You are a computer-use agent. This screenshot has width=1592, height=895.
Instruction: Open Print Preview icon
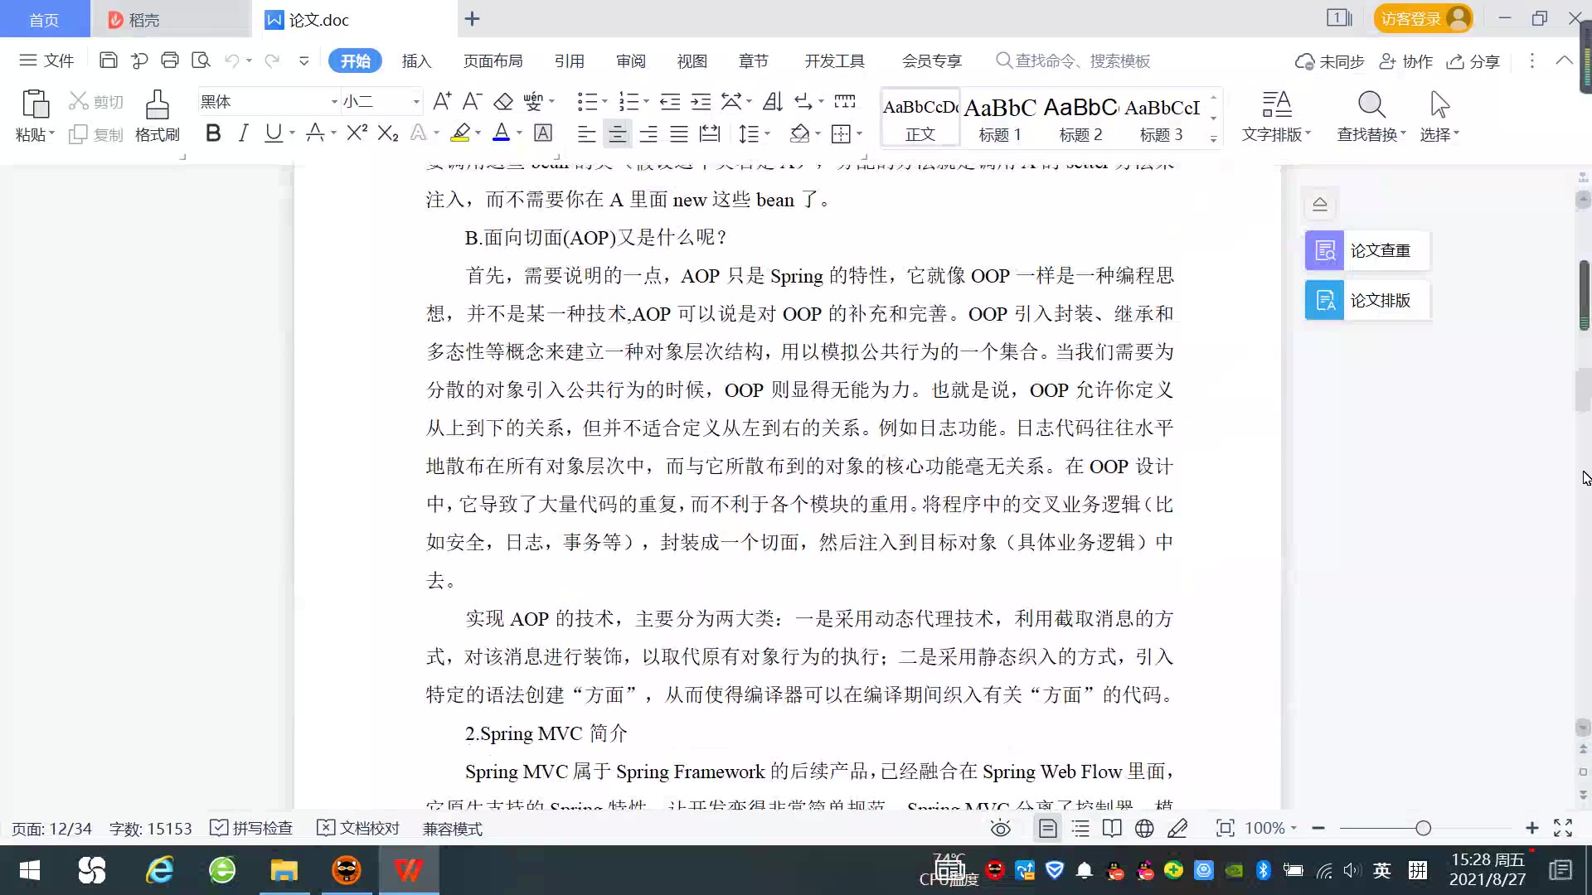coord(201,60)
